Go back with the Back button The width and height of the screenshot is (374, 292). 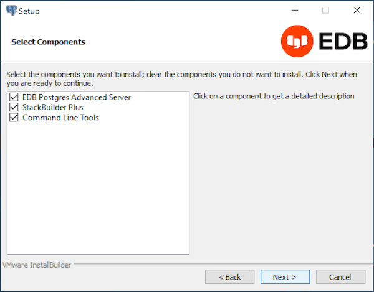[229, 276]
